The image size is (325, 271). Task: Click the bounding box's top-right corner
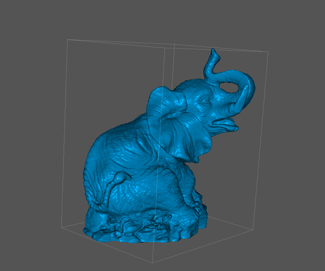(267, 51)
